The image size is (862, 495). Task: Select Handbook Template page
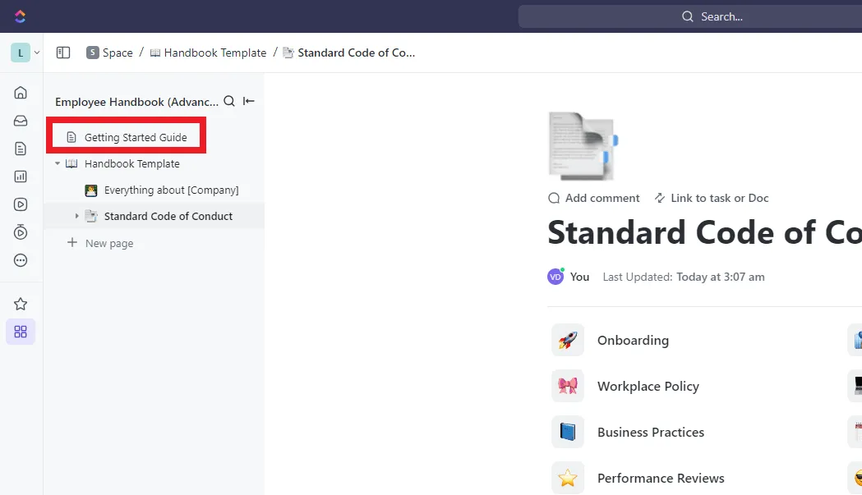click(x=132, y=163)
